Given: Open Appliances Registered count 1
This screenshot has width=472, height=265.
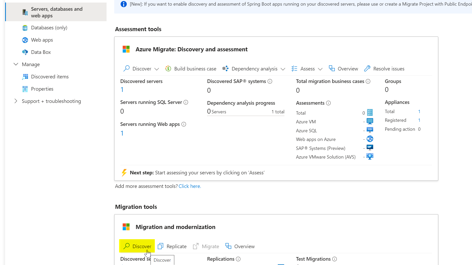Looking at the screenshot, I should click(419, 120).
